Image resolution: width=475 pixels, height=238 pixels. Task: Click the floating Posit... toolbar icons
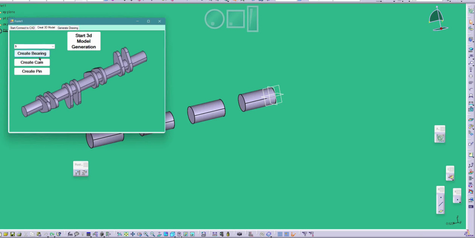(x=81, y=173)
